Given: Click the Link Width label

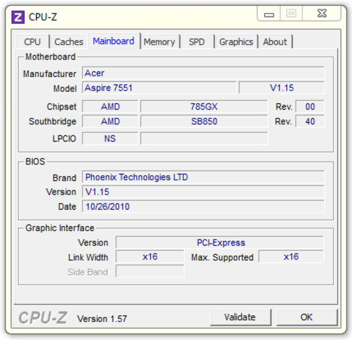Looking at the screenshot, I should point(88,257).
